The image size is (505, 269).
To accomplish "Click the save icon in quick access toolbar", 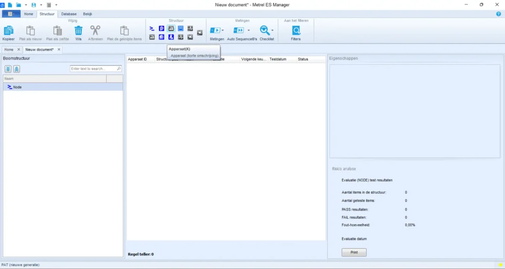I will point(34,5).
